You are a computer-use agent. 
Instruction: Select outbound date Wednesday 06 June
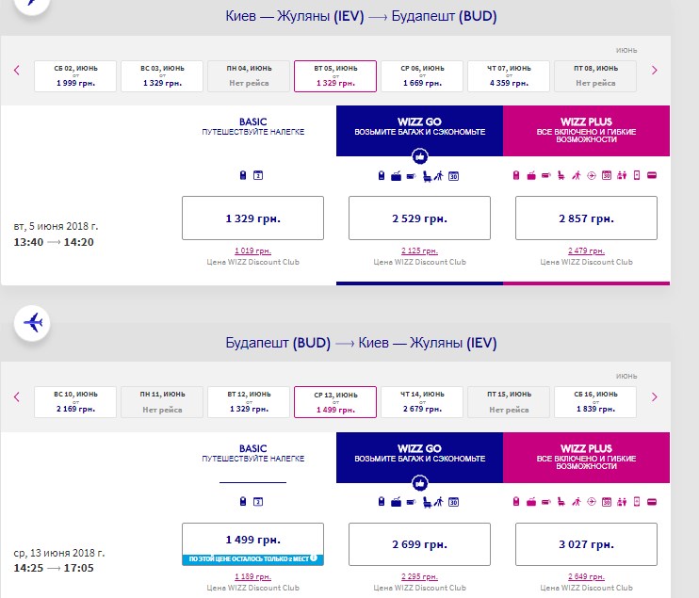click(x=422, y=76)
